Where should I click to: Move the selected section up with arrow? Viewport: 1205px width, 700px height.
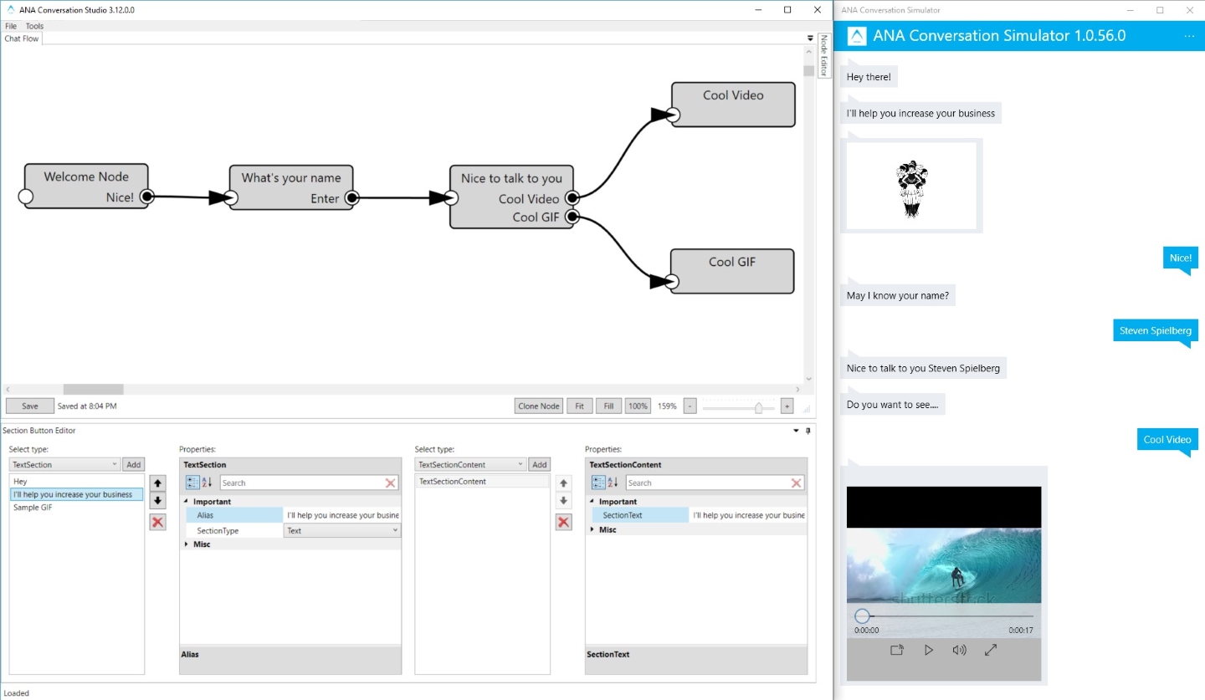click(157, 483)
